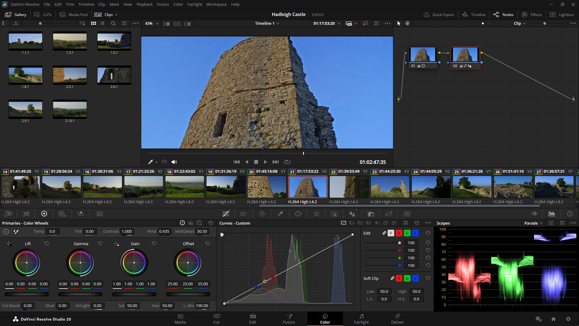
Task: Open the Media Pool button
Action: 74,14
